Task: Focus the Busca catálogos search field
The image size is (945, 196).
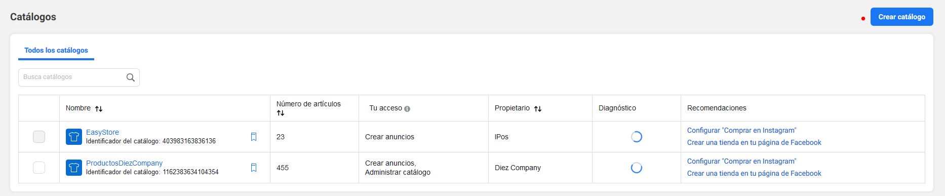Action: coord(79,77)
